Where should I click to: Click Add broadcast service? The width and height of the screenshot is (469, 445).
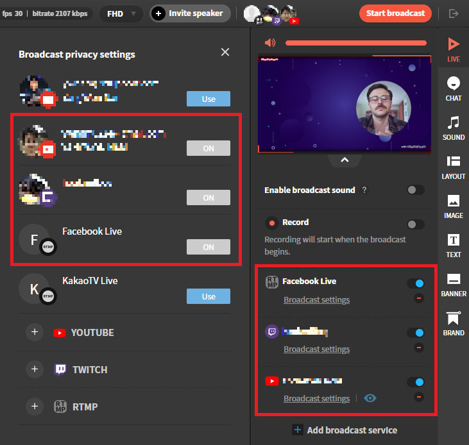(345, 430)
